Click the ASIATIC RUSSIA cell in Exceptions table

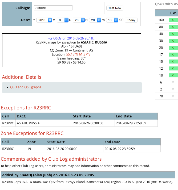click(44, 123)
